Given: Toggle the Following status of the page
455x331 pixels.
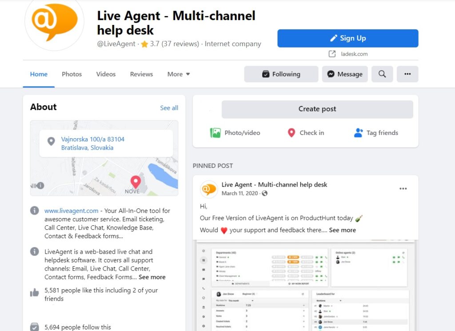Looking at the screenshot, I should tap(281, 74).
